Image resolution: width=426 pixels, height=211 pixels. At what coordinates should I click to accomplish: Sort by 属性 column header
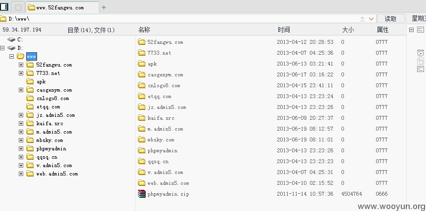tap(383, 30)
